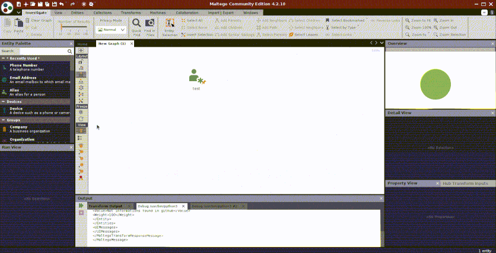Select Phone Number entity in palette

[x=35, y=67]
